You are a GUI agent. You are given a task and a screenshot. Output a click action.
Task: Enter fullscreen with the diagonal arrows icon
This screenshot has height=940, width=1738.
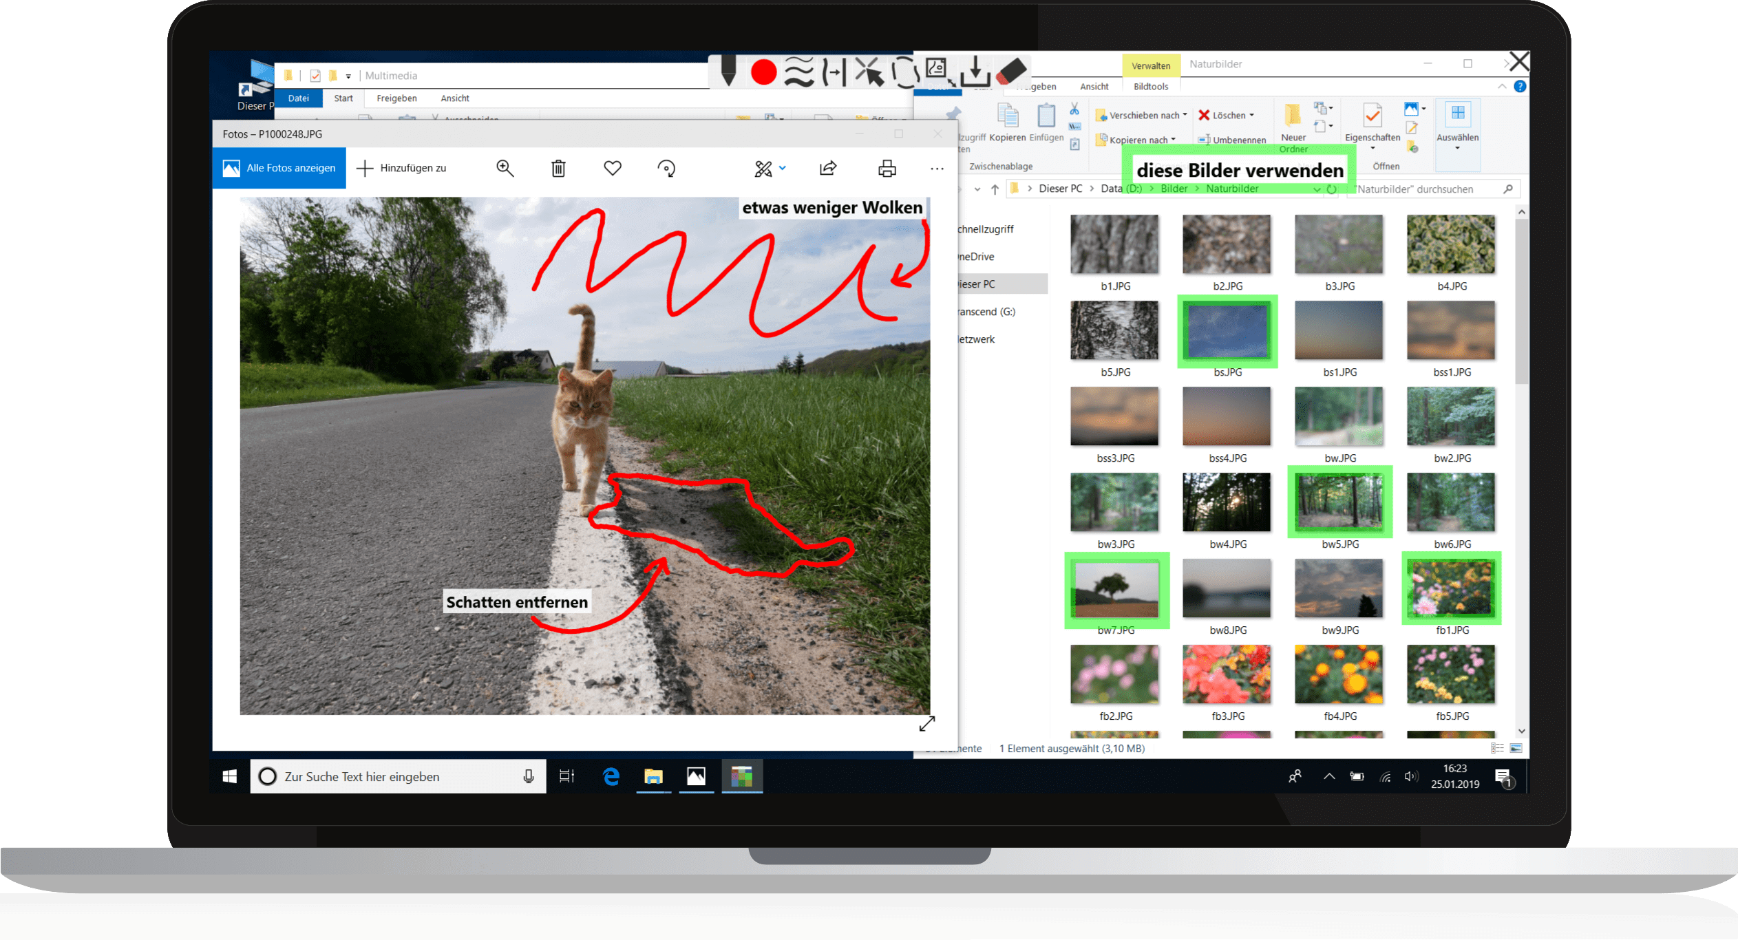click(x=927, y=723)
